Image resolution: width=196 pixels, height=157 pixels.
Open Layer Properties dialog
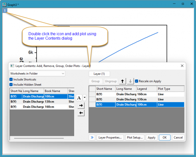coord(111,137)
